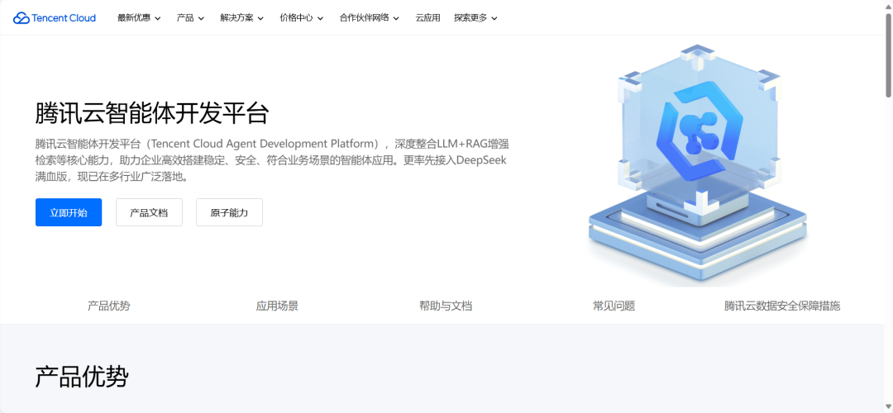Open 产品文档 button
Image resolution: width=893 pixels, height=413 pixels.
click(x=149, y=212)
